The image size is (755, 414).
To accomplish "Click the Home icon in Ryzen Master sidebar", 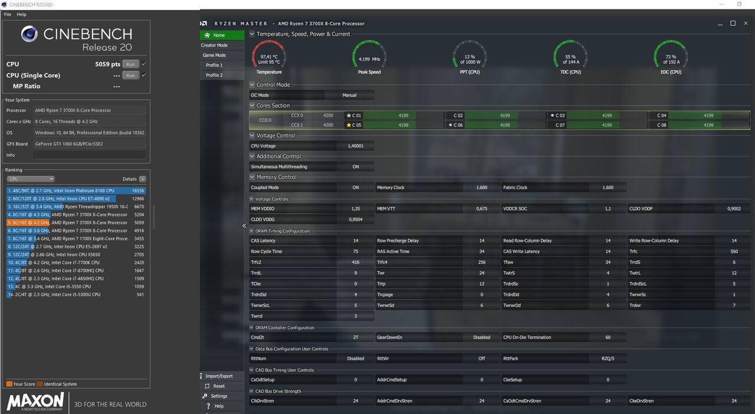I will coord(207,35).
